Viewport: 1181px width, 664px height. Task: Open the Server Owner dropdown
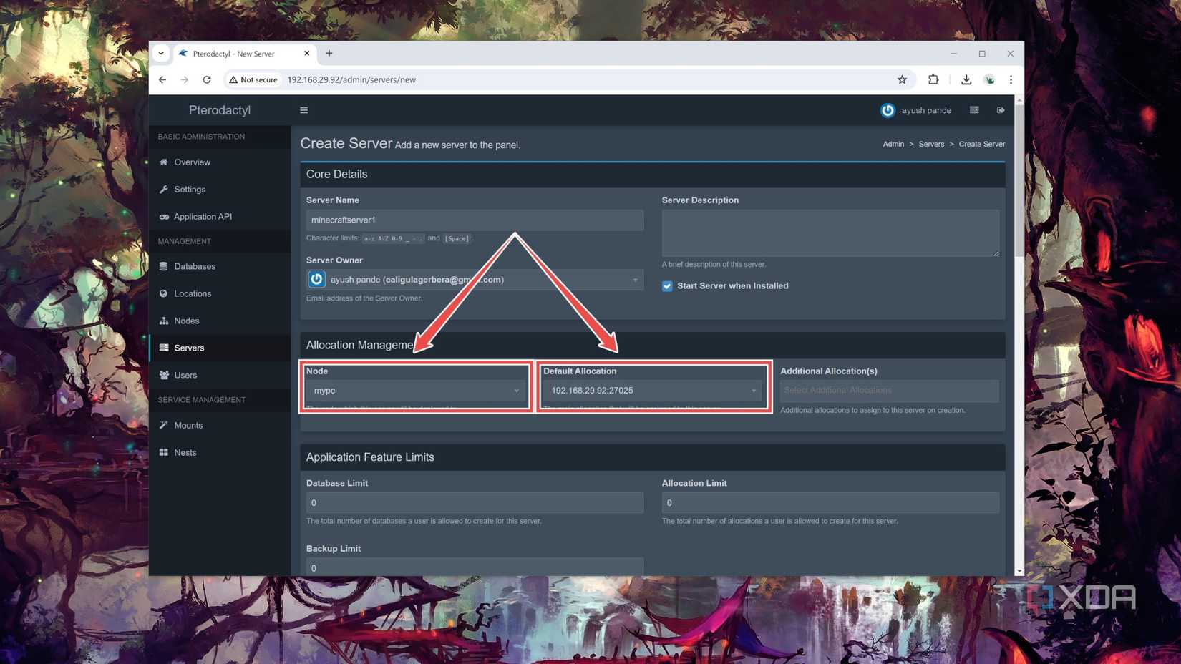475,280
